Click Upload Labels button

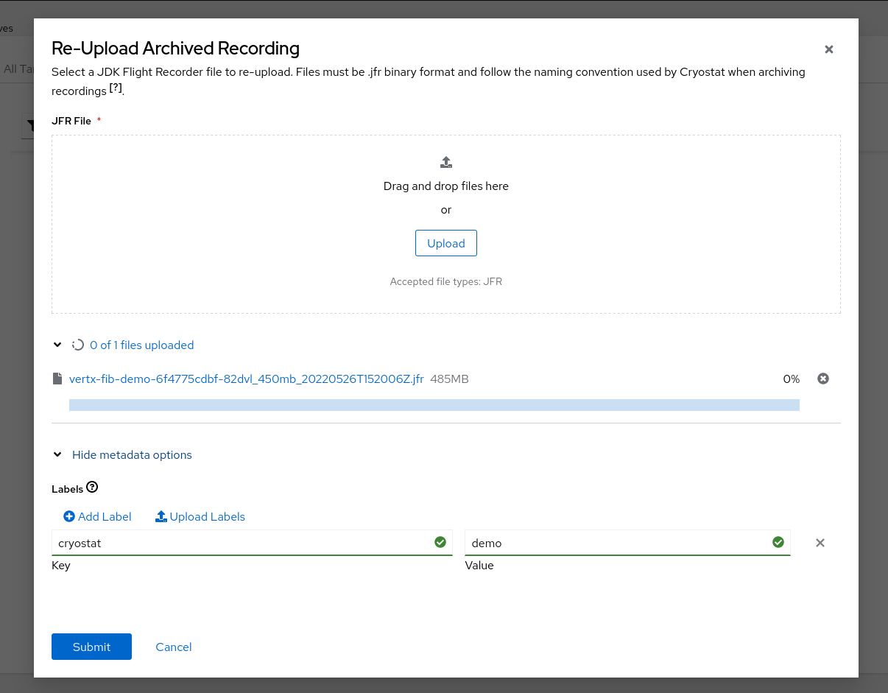200,517
